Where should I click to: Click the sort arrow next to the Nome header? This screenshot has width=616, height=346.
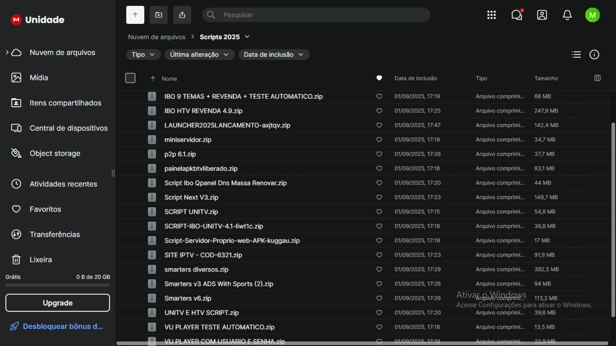pos(153,78)
